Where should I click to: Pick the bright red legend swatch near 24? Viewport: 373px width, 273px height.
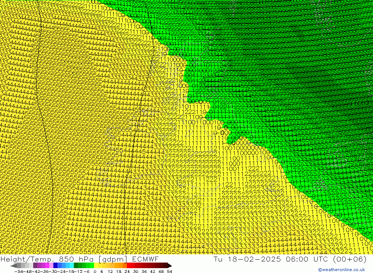click(129, 266)
